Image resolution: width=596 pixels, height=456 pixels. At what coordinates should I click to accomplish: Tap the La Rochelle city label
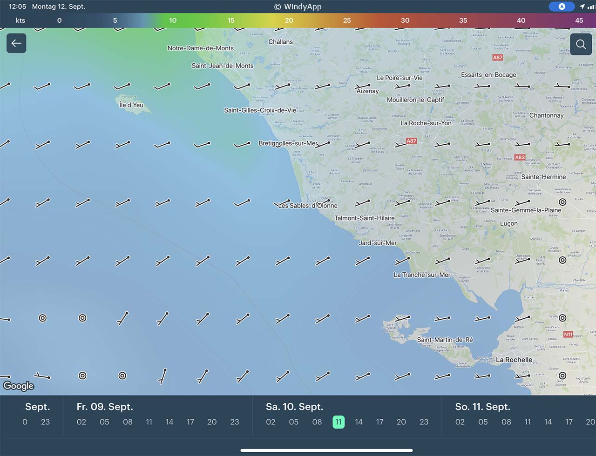point(514,360)
